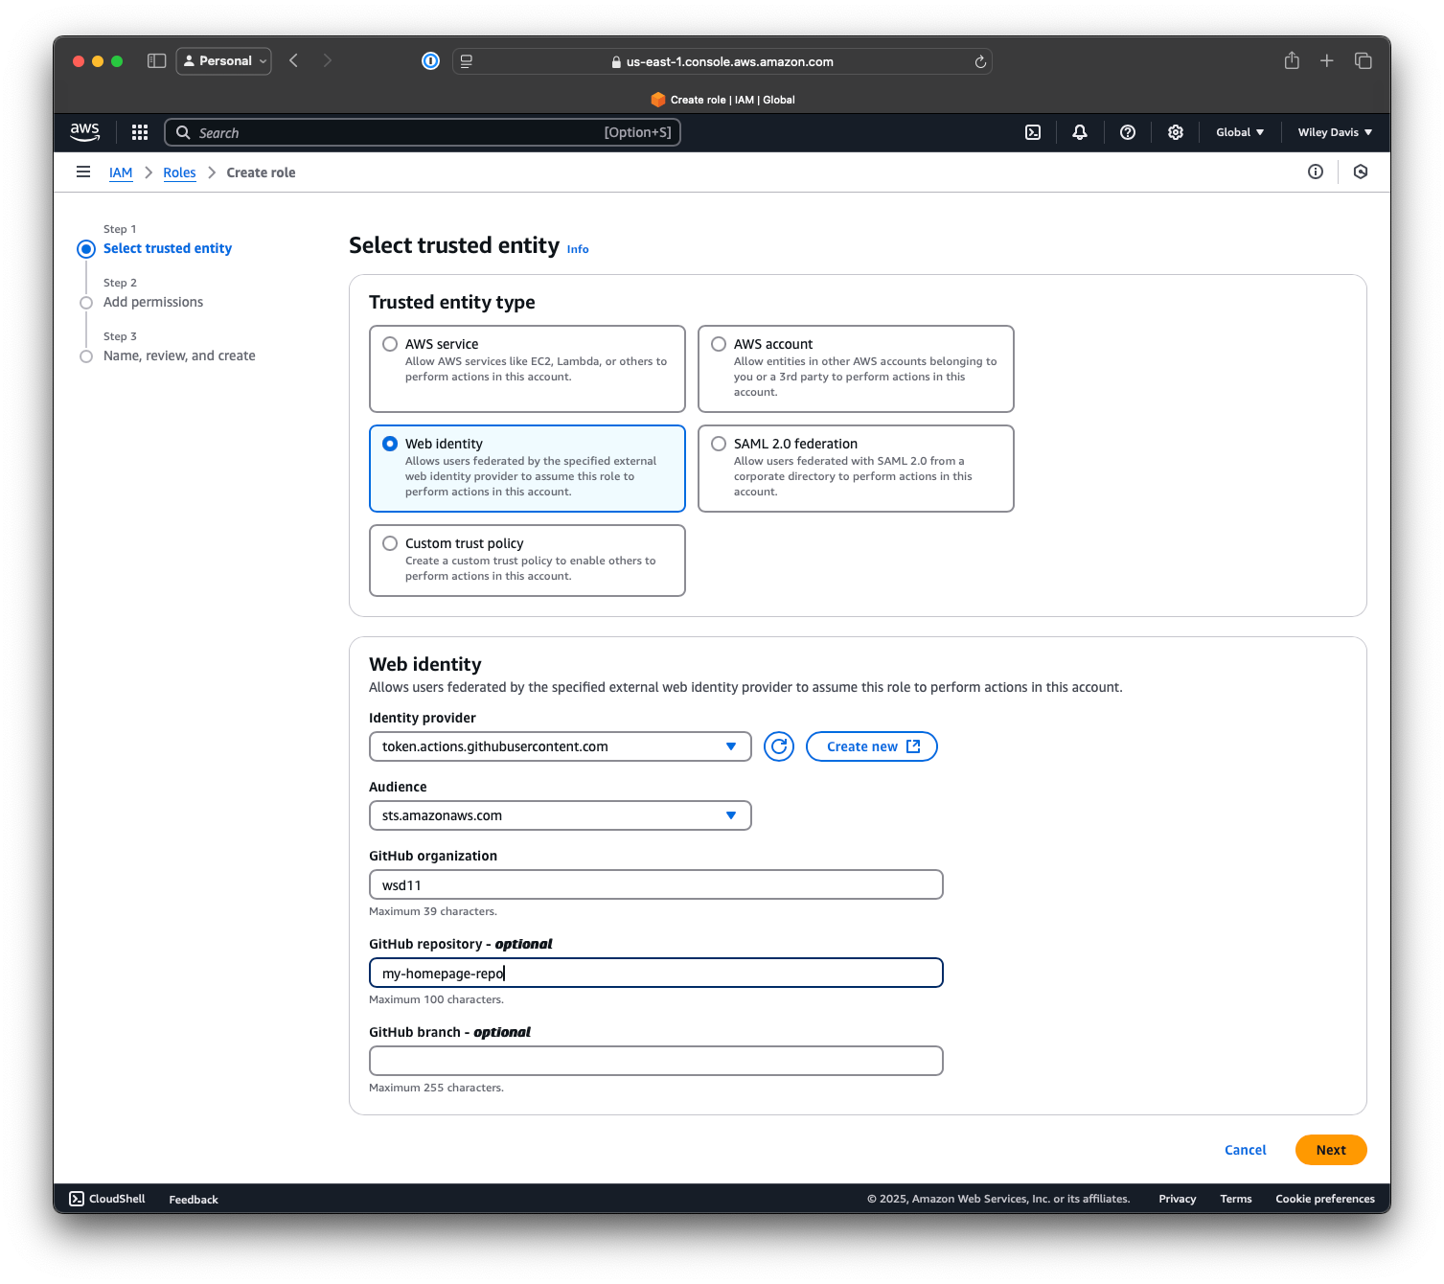1444x1284 pixels.
Task: Select the AWS service trusted entity type
Action: pos(390,344)
